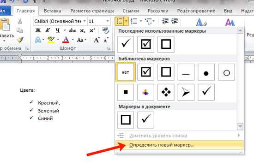Image resolution: width=254 pixels, height=166 pixels.
Task: Open Text Effects dropdown arrow
Action: coord(43,39)
